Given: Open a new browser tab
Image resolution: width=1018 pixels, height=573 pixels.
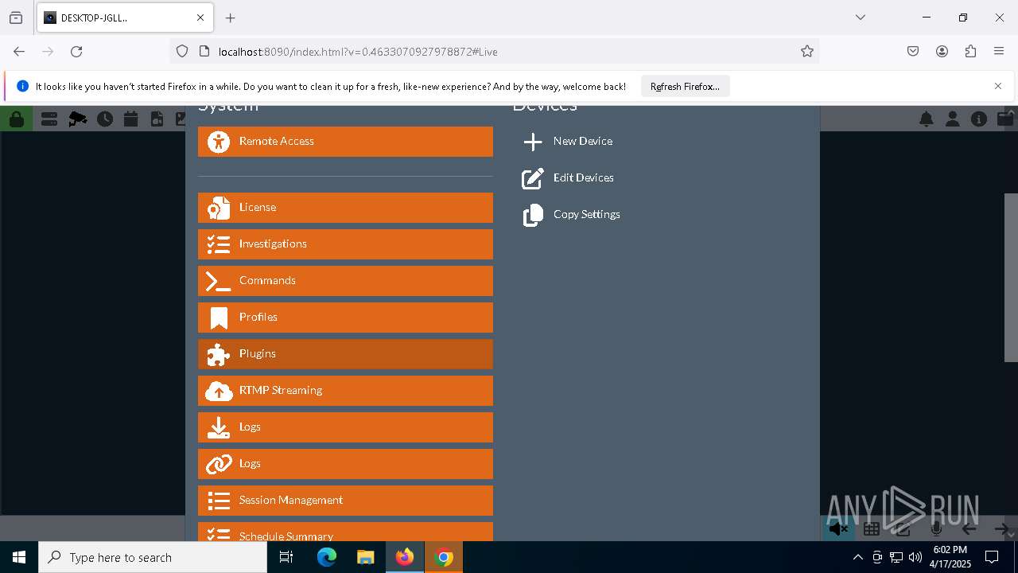Looking at the screenshot, I should tap(231, 18).
